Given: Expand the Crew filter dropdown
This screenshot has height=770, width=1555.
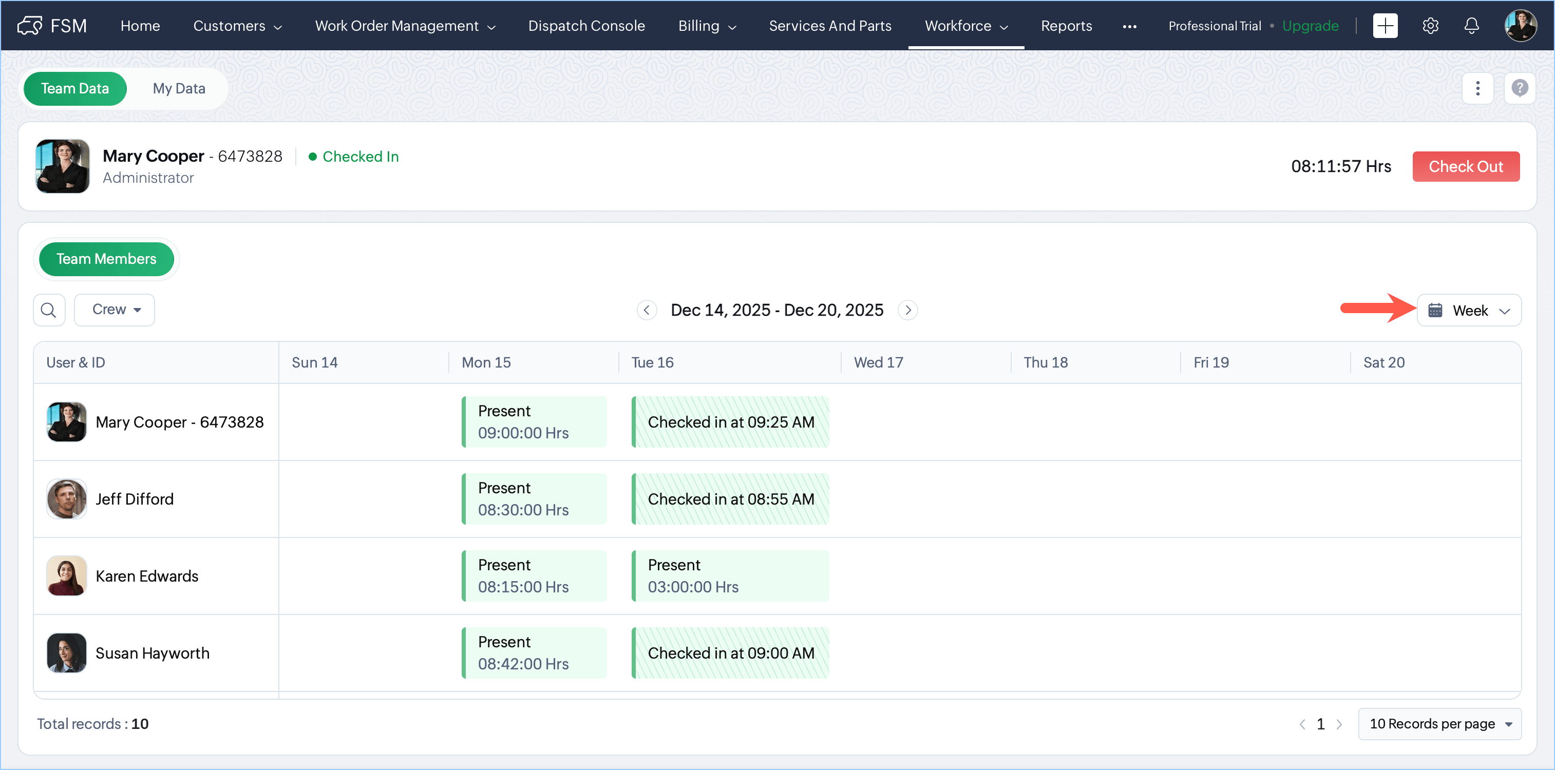Looking at the screenshot, I should click(x=115, y=310).
